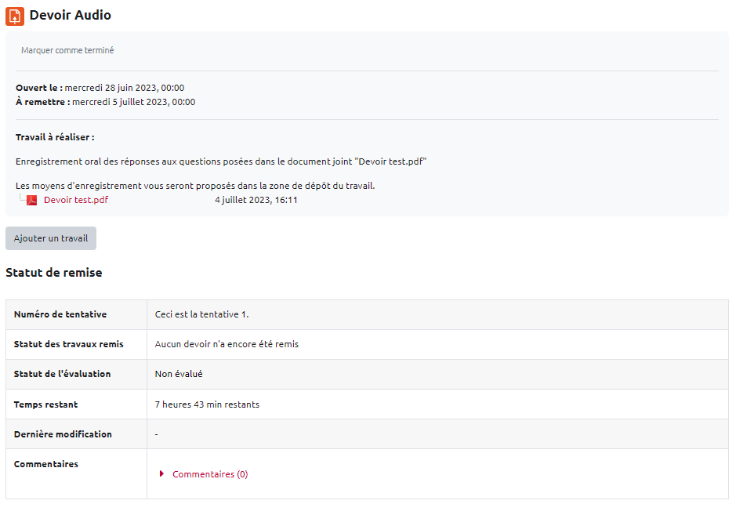This screenshot has height=515, width=736.
Task: Click the '4 juillet 2023, 16:11' file timestamp
Action: tap(256, 200)
